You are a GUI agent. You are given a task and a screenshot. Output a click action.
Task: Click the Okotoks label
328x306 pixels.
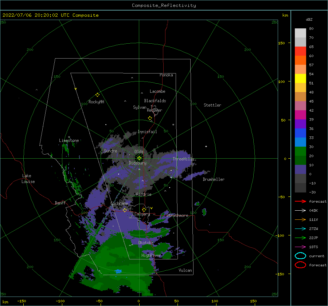[x=146, y=242]
